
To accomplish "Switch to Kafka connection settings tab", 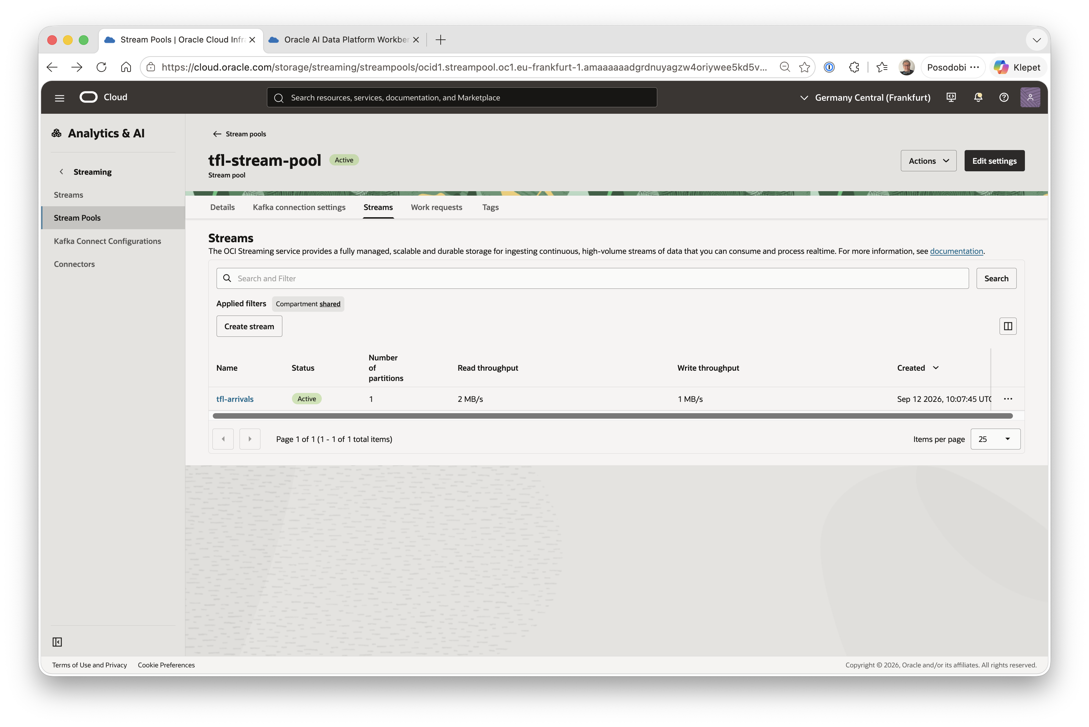I will (299, 207).
